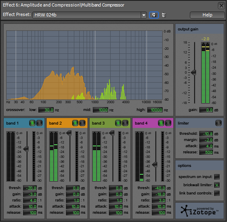
Task: Click band 2 release value field
Action: (x=73, y=213)
